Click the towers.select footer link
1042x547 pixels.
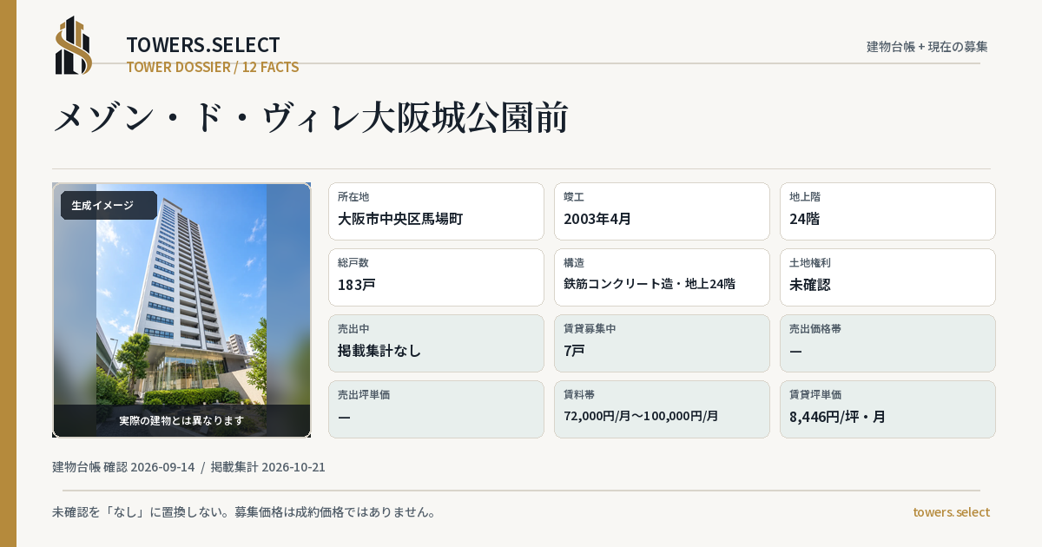pyautogui.click(x=951, y=512)
